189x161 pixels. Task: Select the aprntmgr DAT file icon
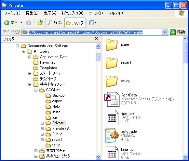pyautogui.click(x=112, y=118)
